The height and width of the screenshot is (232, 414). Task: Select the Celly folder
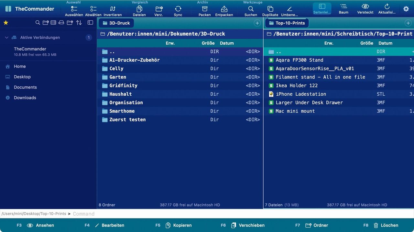tap(180, 69)
